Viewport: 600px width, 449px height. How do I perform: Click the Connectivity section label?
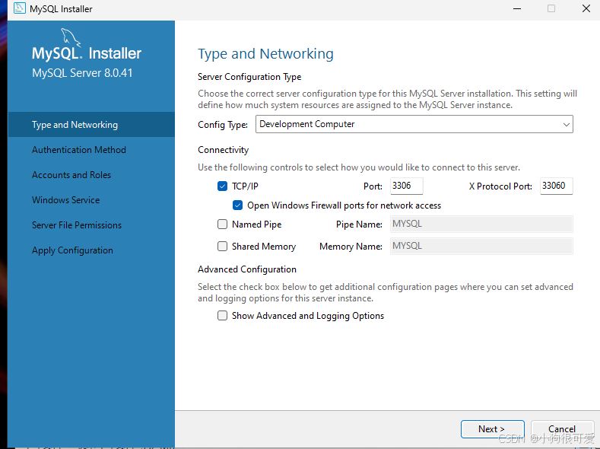tap(223, 150)
